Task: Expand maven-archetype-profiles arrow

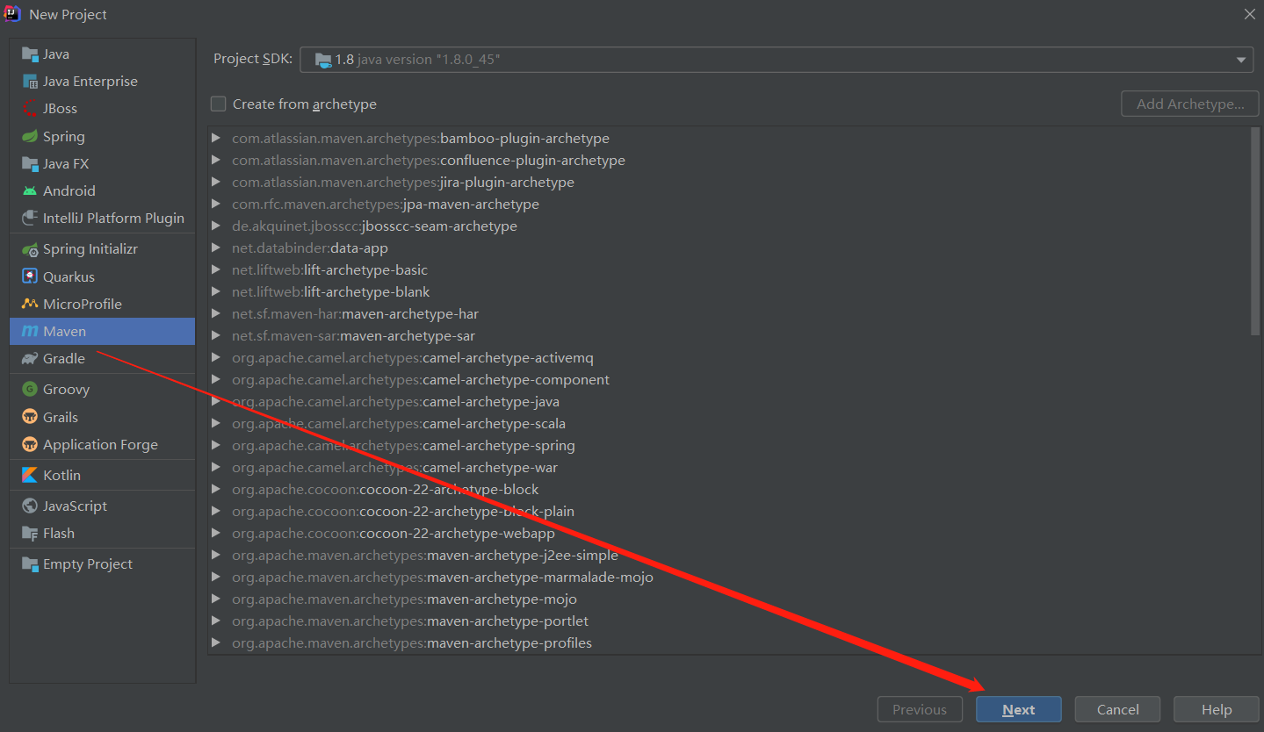Action: pos(216,642)
